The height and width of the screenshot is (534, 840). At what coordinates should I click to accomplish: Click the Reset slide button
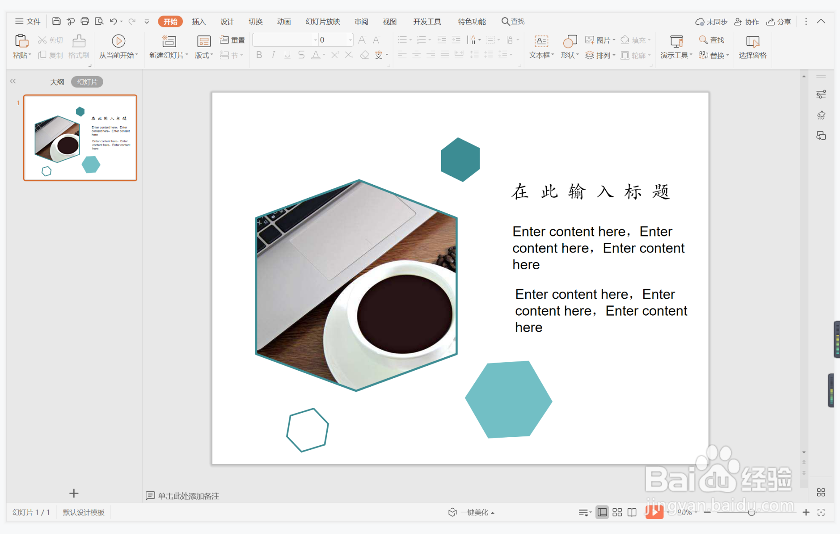(233, 40)
